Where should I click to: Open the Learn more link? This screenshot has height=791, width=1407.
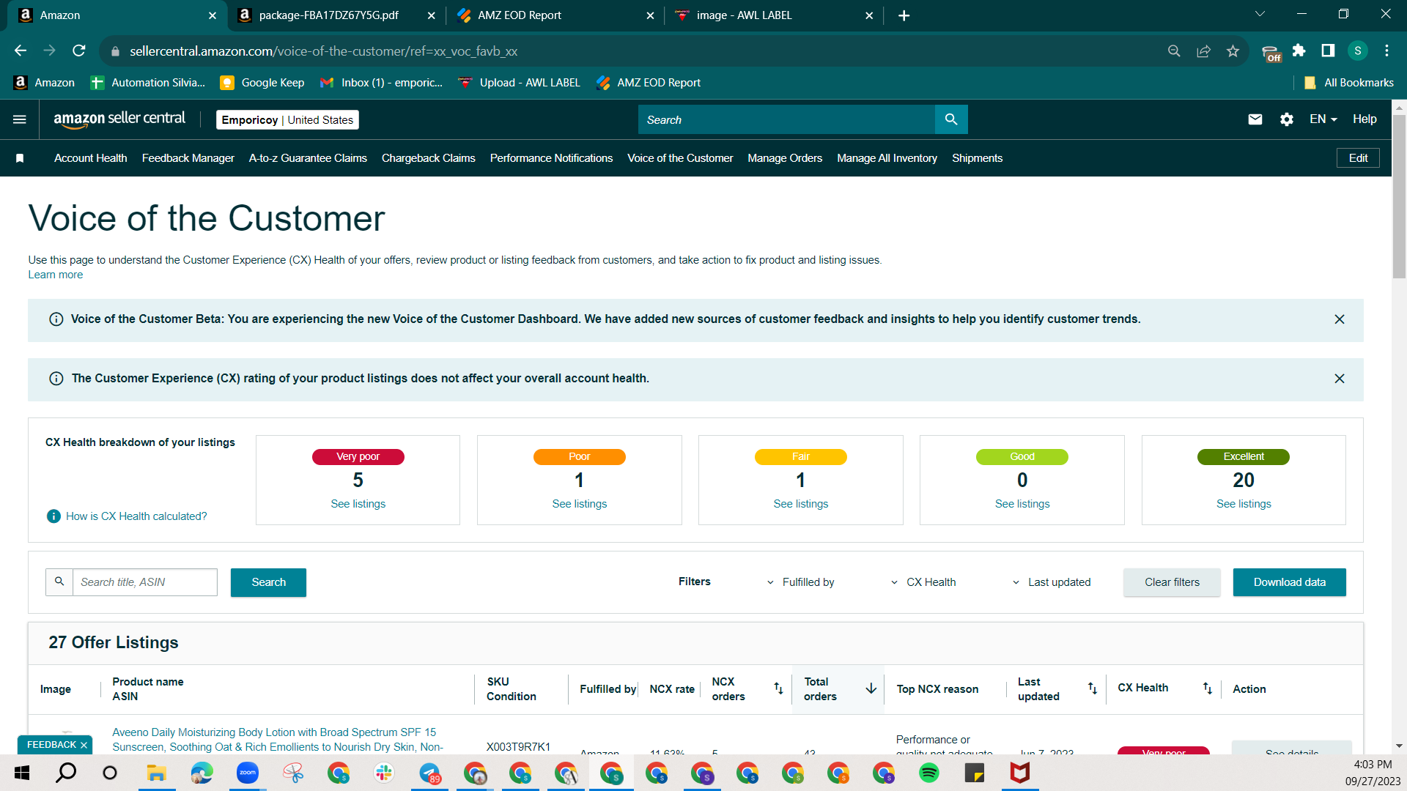point(56,275)
